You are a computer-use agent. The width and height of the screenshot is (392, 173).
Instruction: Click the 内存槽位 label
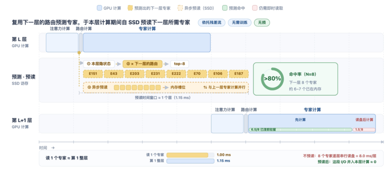click(178, 87)
